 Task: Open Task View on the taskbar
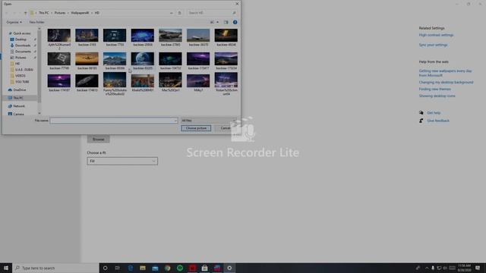pyautogui.click(x=118, y=268)
